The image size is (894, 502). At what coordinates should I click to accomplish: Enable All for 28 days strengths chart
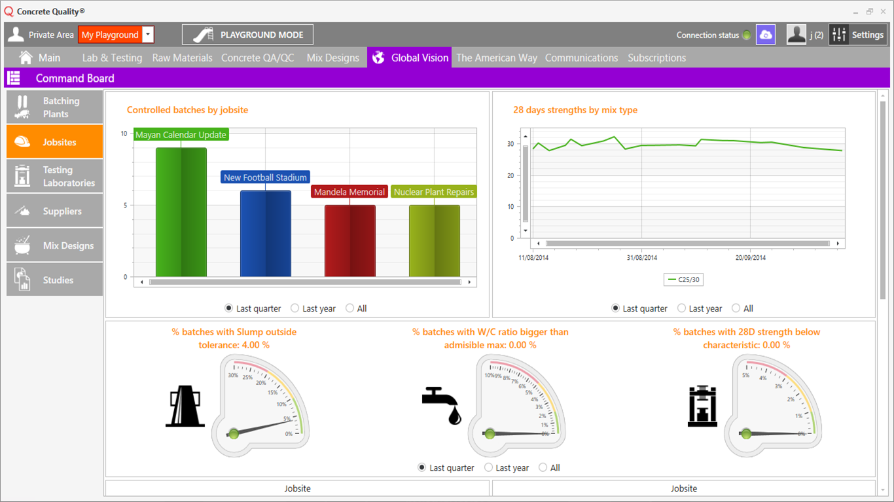pos(734,308)
